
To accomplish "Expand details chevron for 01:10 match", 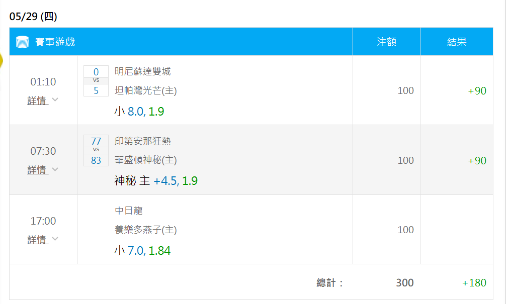I will click(x=55, y=99).
